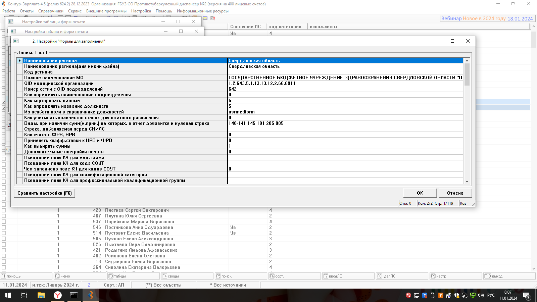Viewport: 537px width, 302px height.
Task: Click the red round tray icon
Action: (x=408, y=295)
